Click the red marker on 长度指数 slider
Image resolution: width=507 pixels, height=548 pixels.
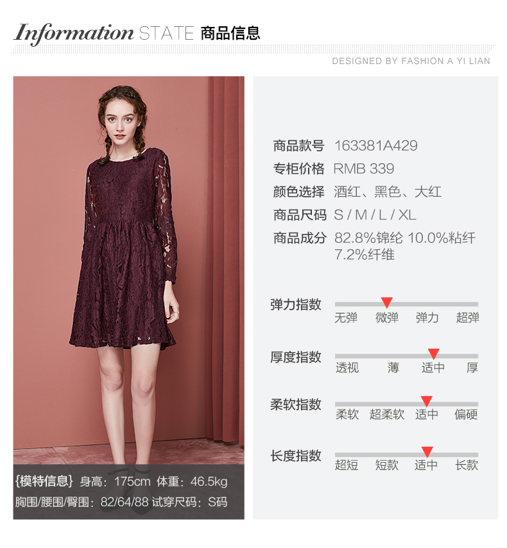tap(427, 452)
